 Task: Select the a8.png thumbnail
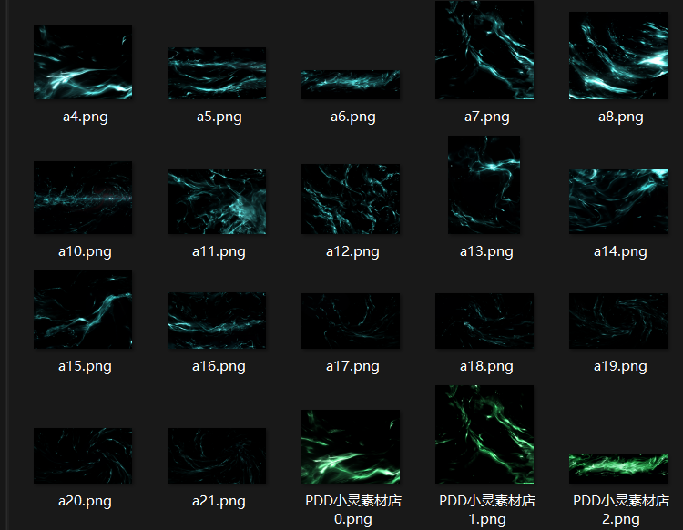click(x=618, y=56)
